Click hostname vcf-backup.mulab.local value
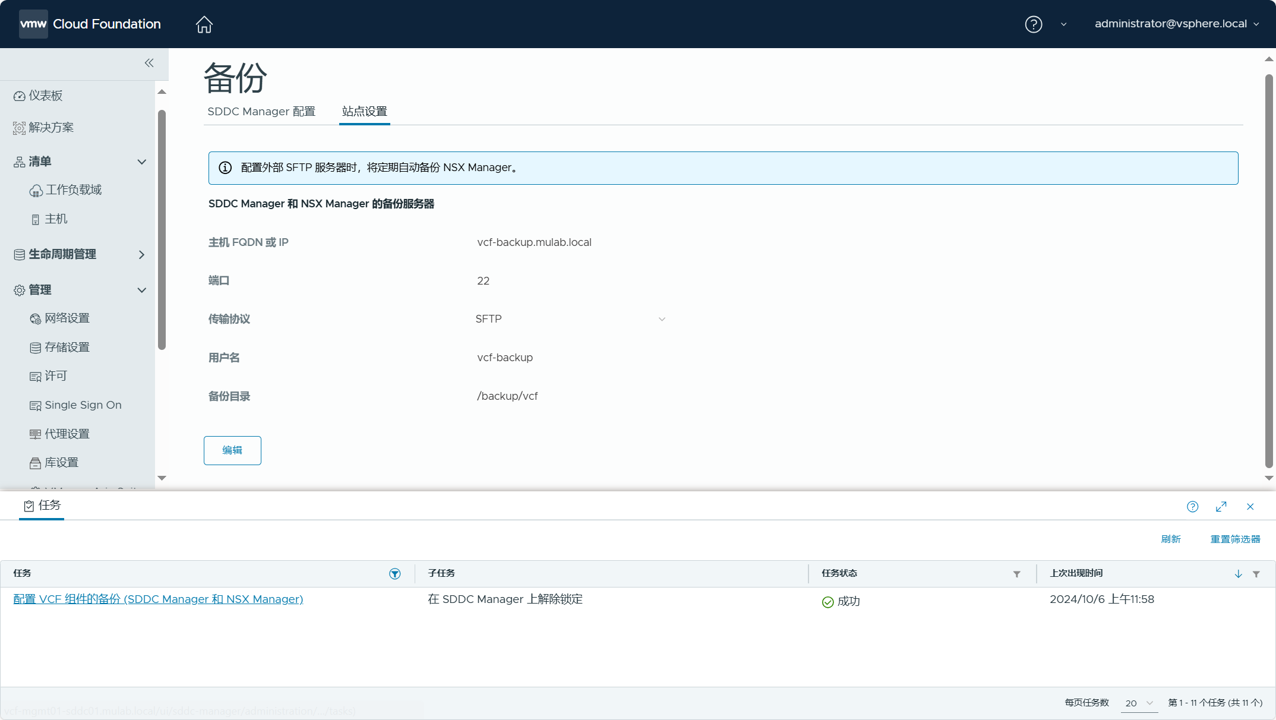 click(534, 242)
